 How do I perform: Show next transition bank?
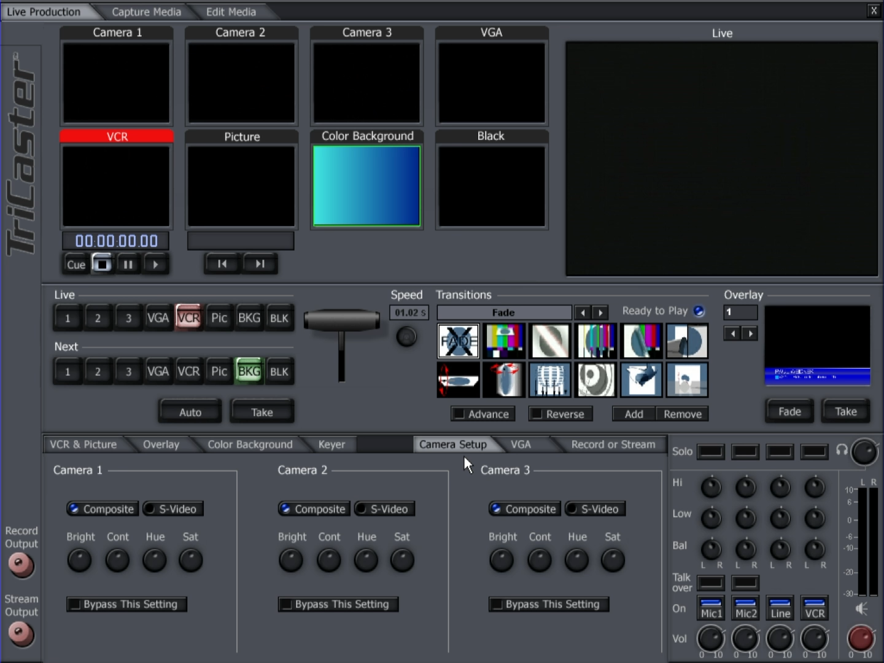click(x=600, y=312)
